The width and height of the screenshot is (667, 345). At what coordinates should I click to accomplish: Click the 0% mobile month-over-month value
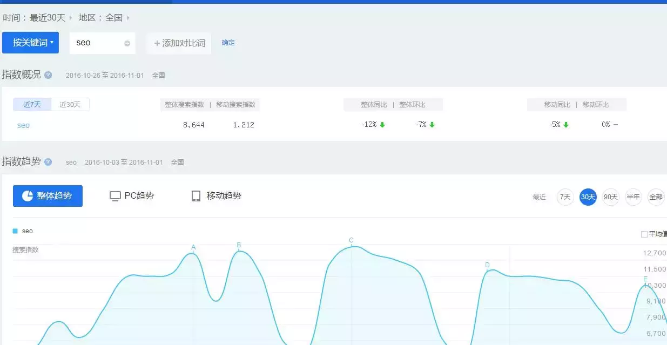click(x=606, y=125)
